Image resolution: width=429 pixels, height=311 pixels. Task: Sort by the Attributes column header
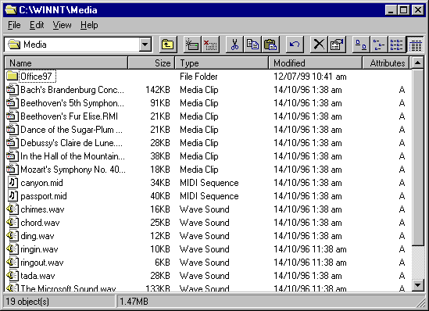(386, 63)
